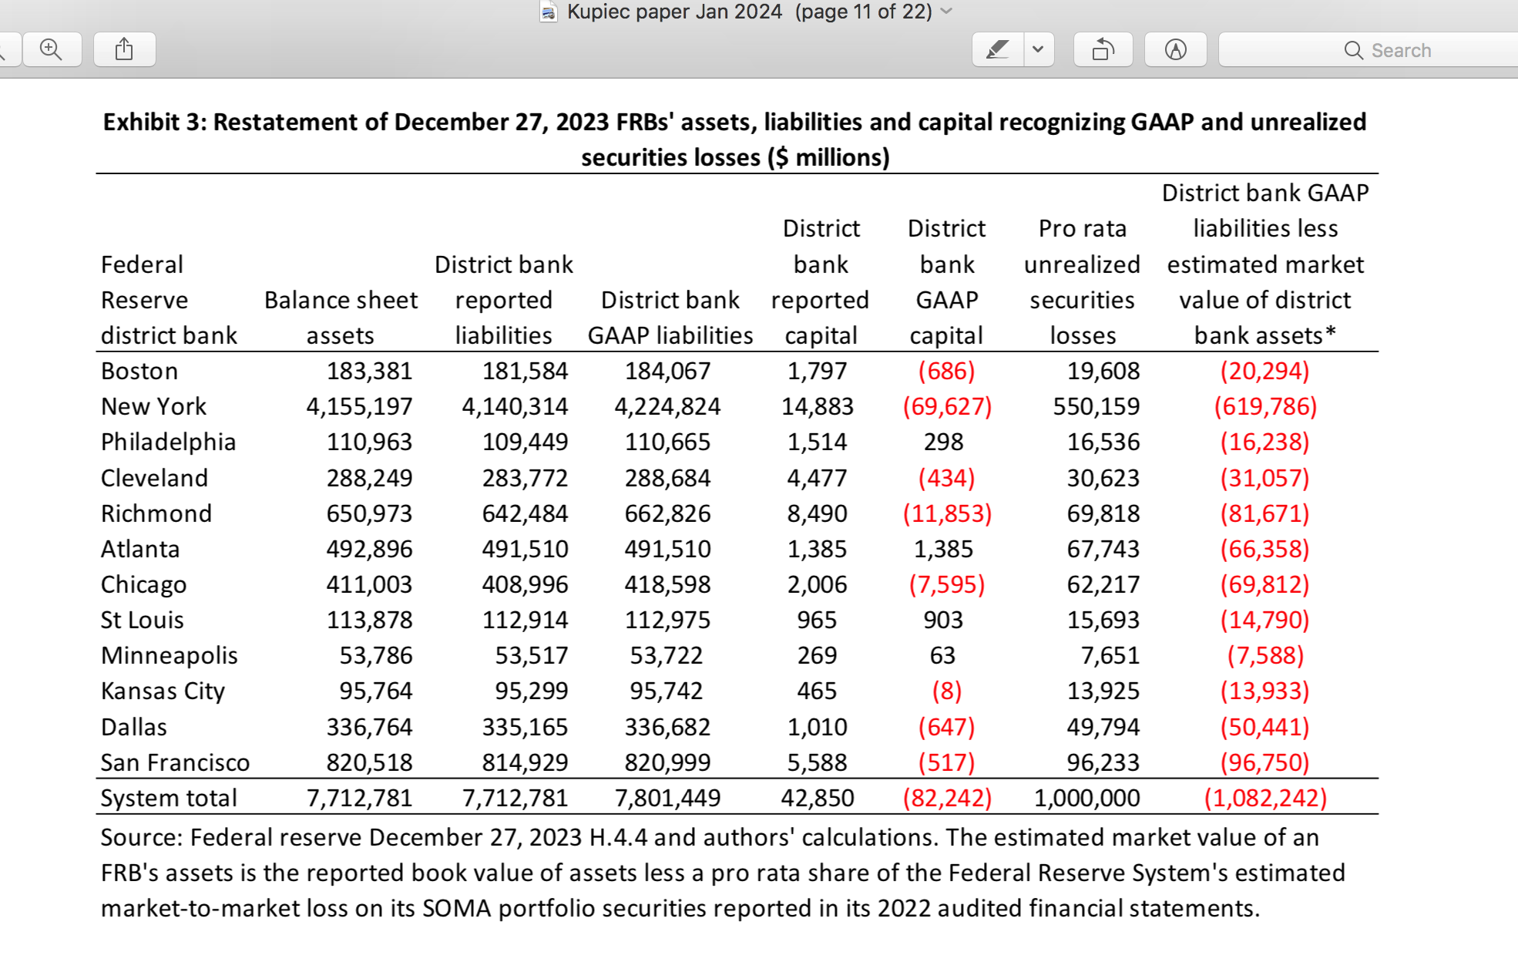
Task: Click System total reported capital 42,850
Action: click(x=817, y=798)
